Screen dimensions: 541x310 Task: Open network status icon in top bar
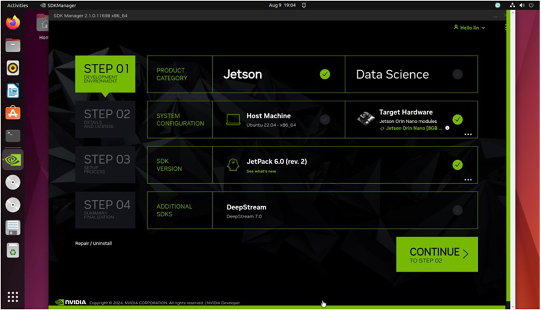[512, 5]
